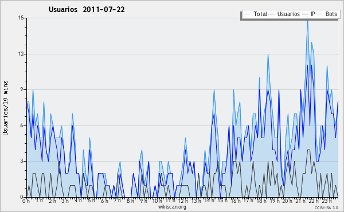Click the Total peak of 12 after 18h
This screenshot has width=344, height=212.
point(268,55)
